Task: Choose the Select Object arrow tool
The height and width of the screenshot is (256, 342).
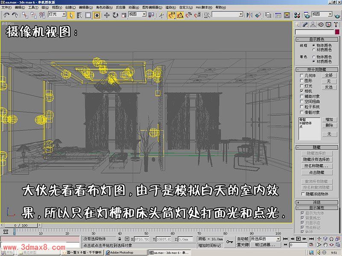Action: click(71, 15)
